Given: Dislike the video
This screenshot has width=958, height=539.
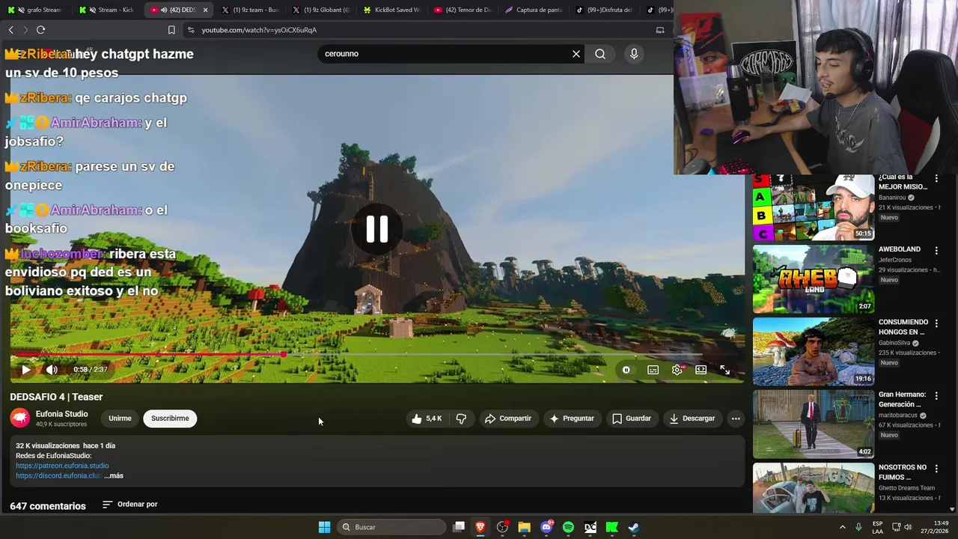Looking at the screenshot, I should click(461, 418).
